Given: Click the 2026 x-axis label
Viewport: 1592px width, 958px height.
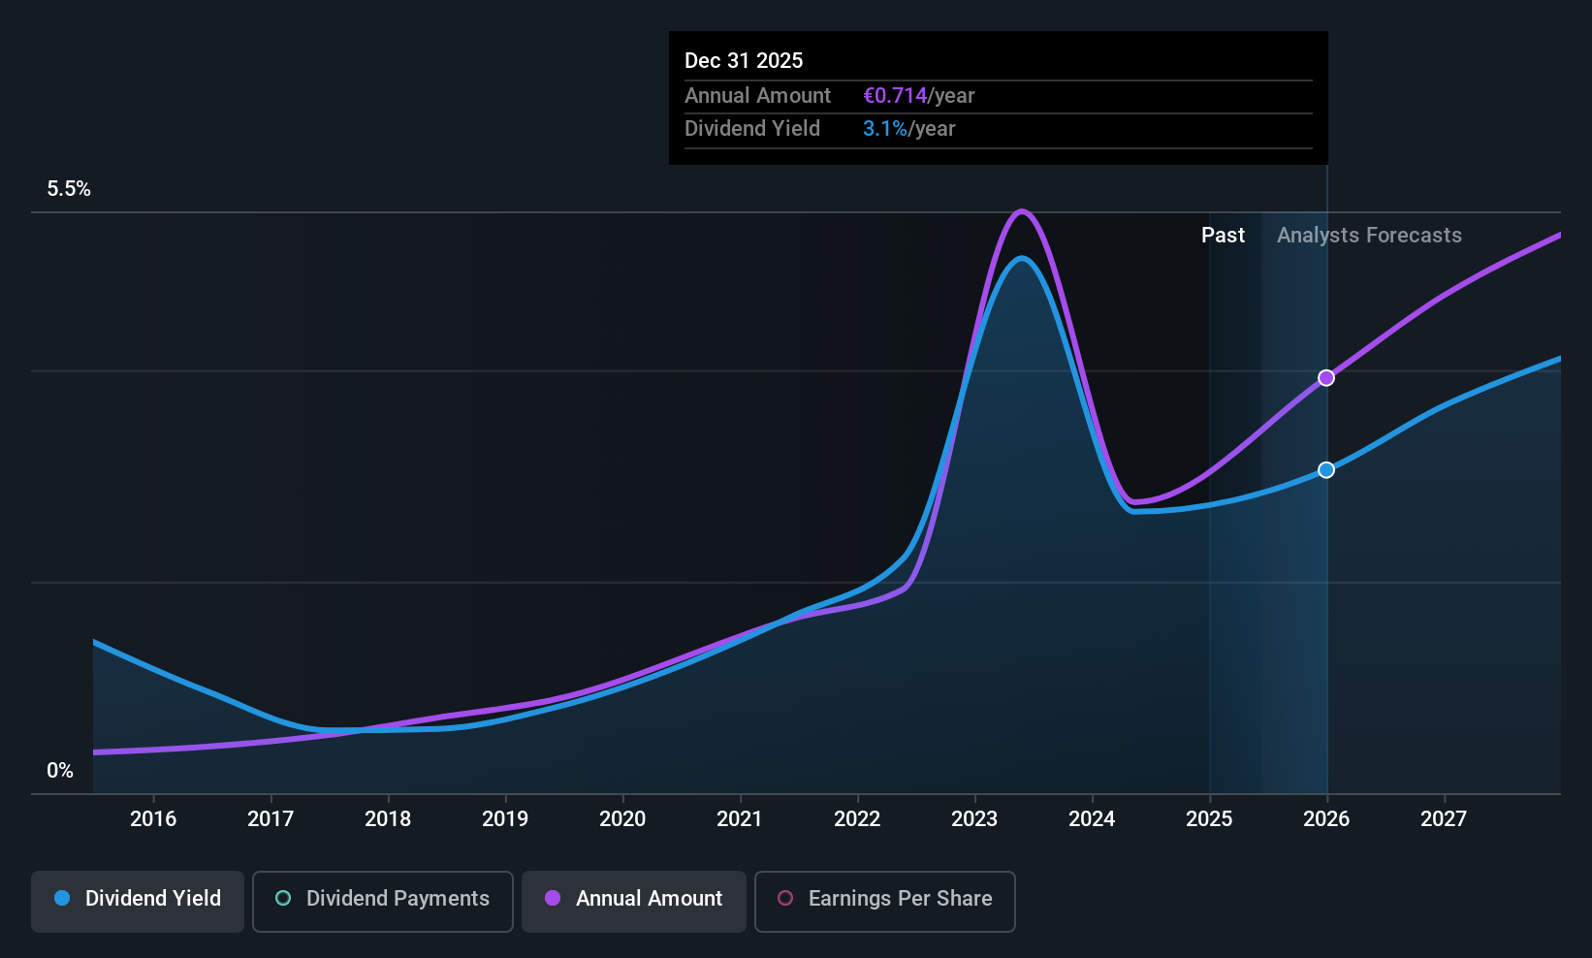Looking at the screenshot, I should (1326, 819).
